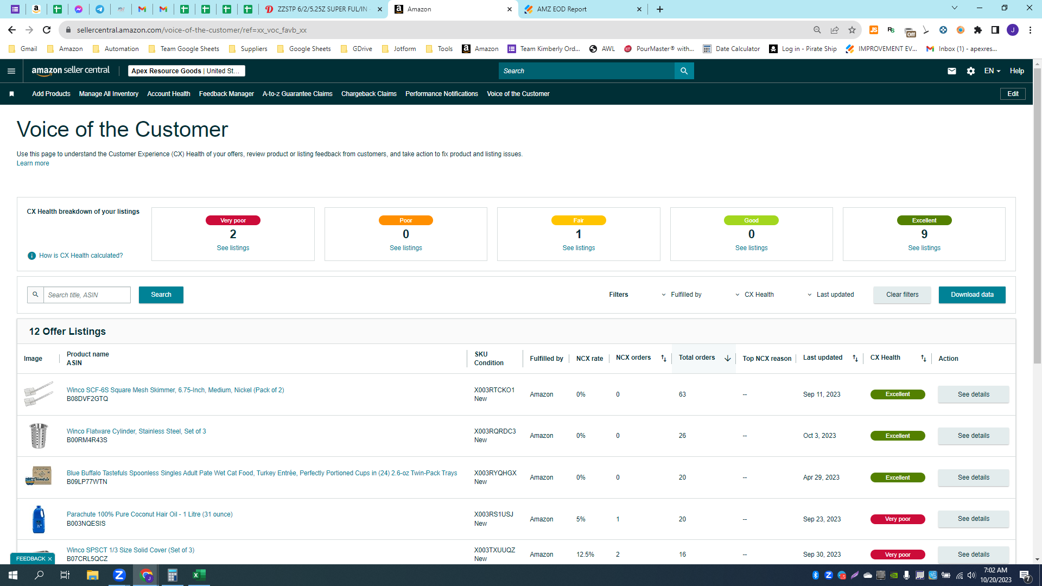Click the bookmark flag icon in nav bar
The width and height of the screenshot is (1042, 586).
coord(11,94)
